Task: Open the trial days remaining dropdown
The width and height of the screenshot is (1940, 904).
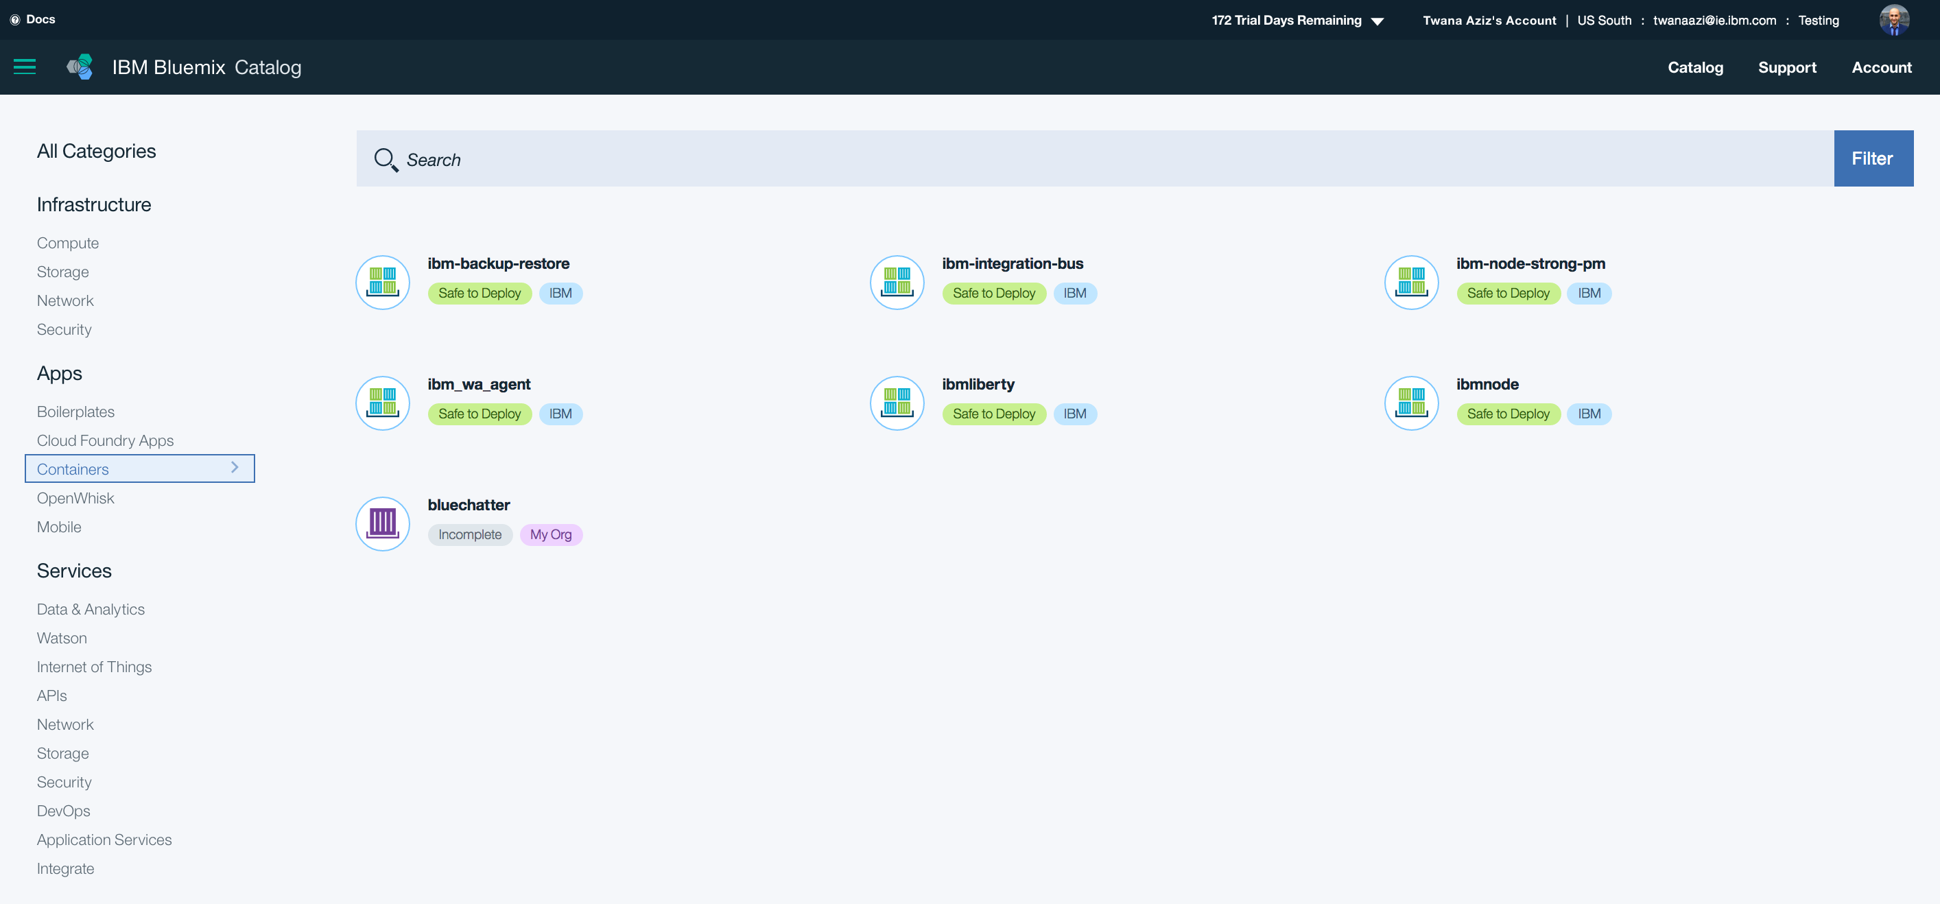Action: (1377, 20)
